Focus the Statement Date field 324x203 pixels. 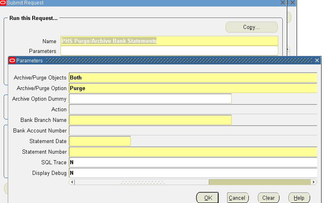tap(100, 141)
